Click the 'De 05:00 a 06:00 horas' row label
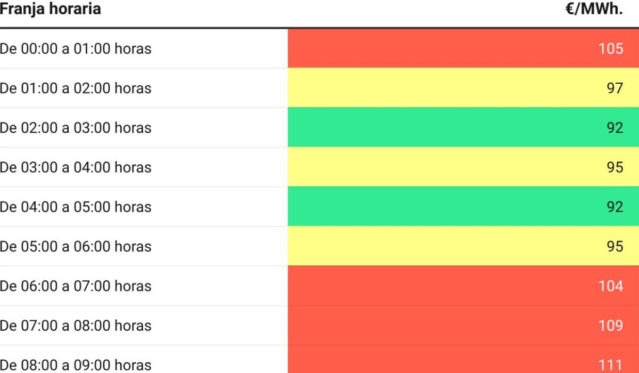The image size is (639, 373). pos(76,246)
